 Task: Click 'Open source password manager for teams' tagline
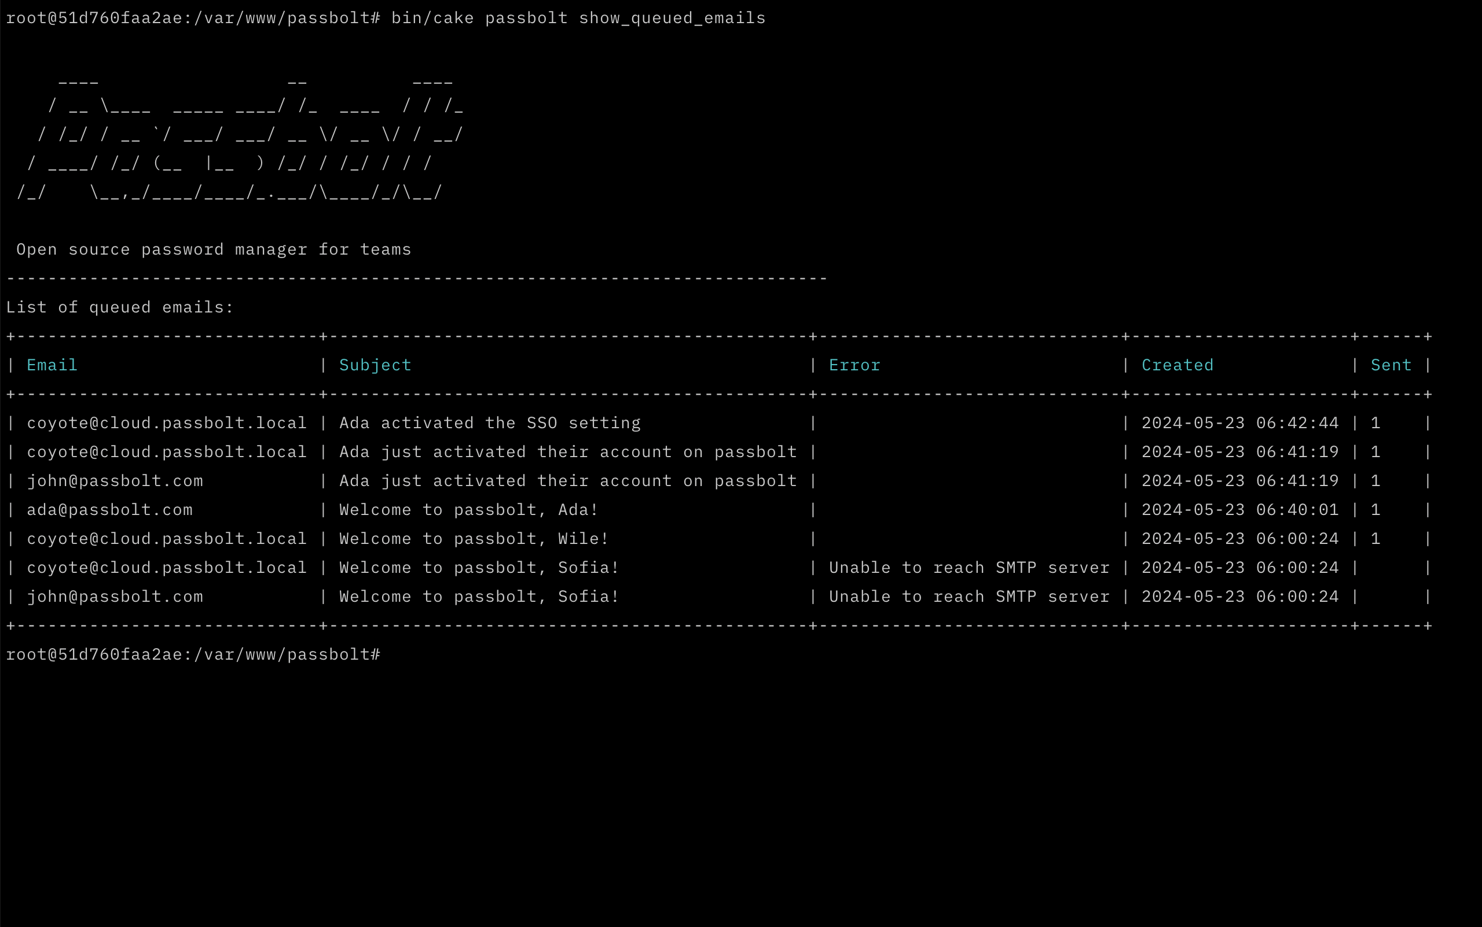[214, 248]
